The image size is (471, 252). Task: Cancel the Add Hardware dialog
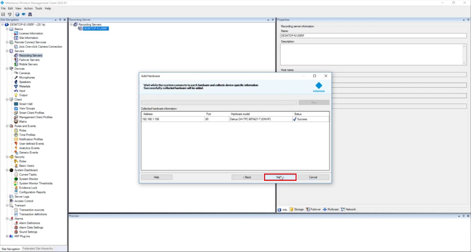click(313, 177)
